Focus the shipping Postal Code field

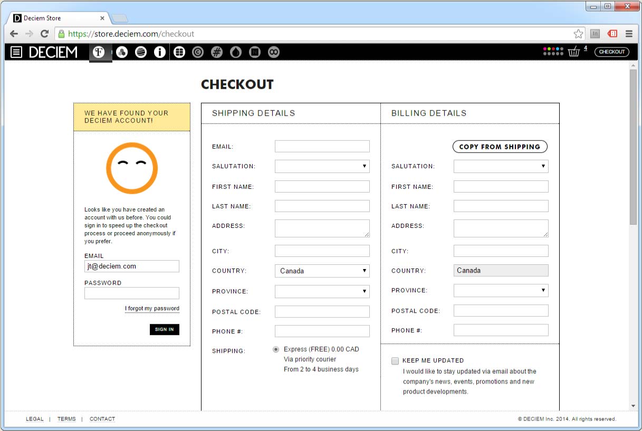click(x=322, y=311)
